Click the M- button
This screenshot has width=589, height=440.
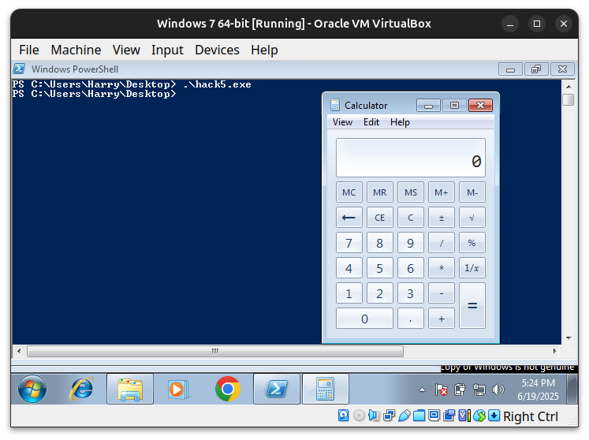(472, 192)
